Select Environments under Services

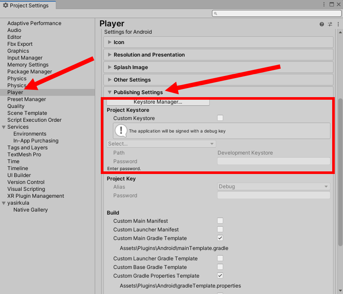[x=30, y=134]
